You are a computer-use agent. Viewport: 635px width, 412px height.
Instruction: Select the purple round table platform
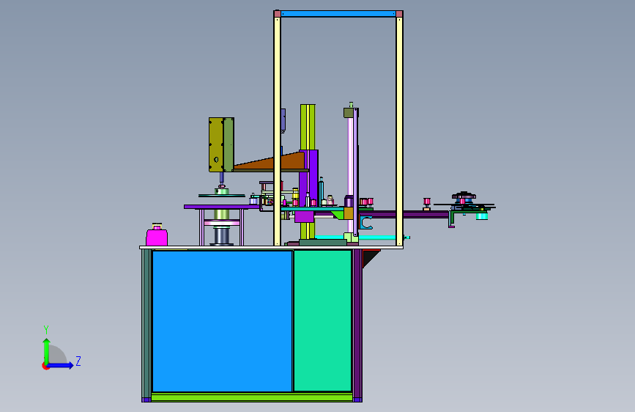coord(221,207)
